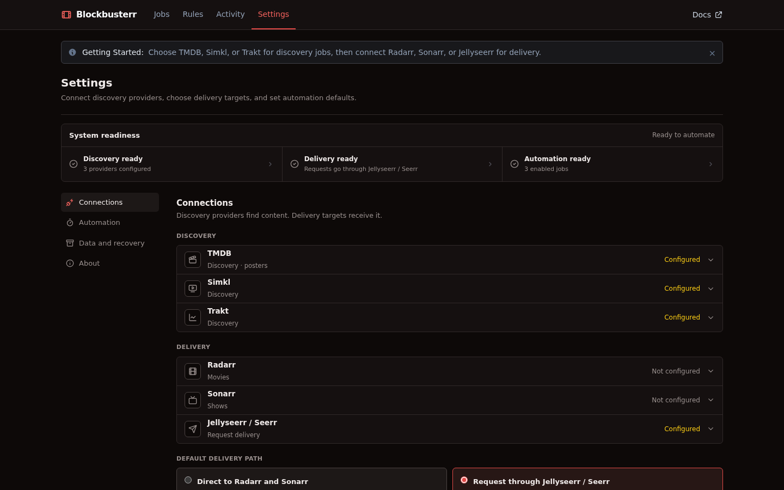Select Automation in settings sidebar

click(110, 223)
